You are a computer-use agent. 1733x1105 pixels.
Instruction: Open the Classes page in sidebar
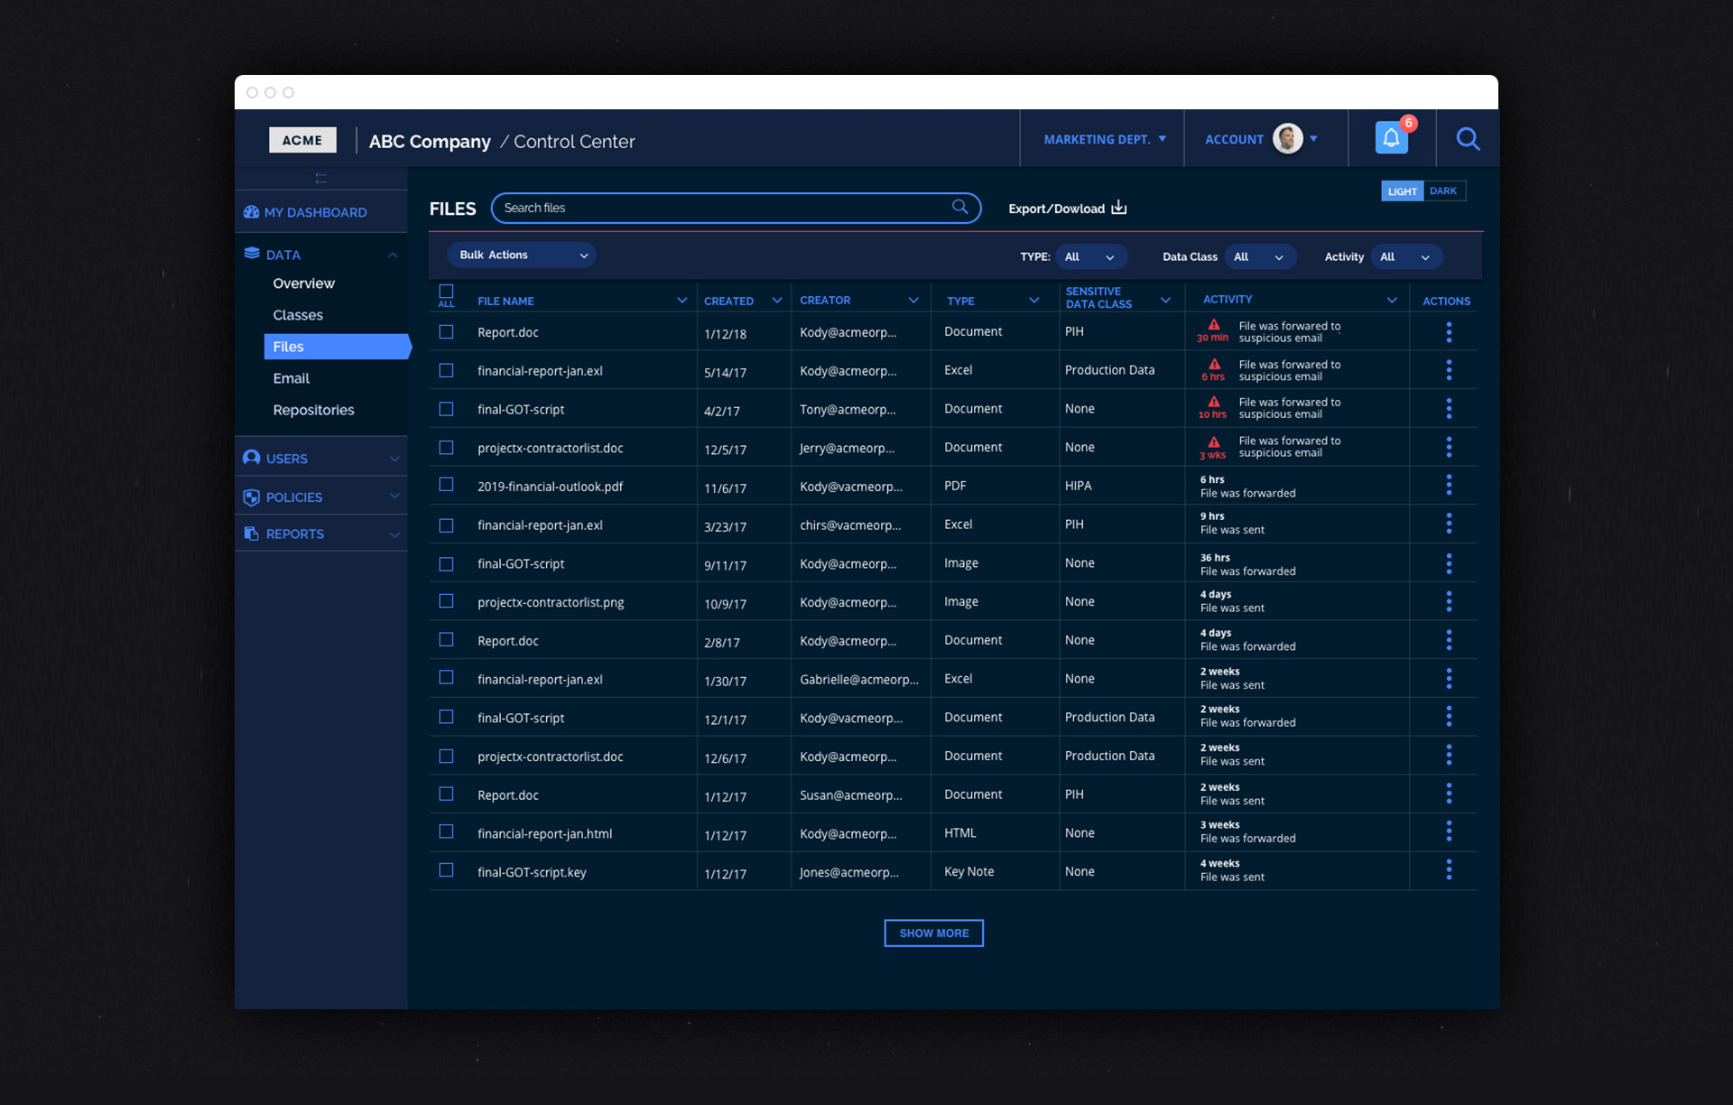298,315
